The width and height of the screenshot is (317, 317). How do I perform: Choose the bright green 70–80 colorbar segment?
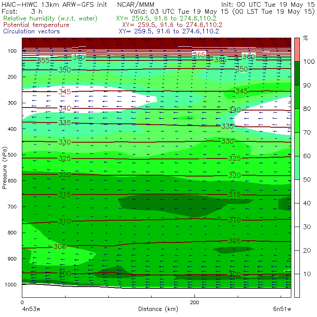pos(297,120)
